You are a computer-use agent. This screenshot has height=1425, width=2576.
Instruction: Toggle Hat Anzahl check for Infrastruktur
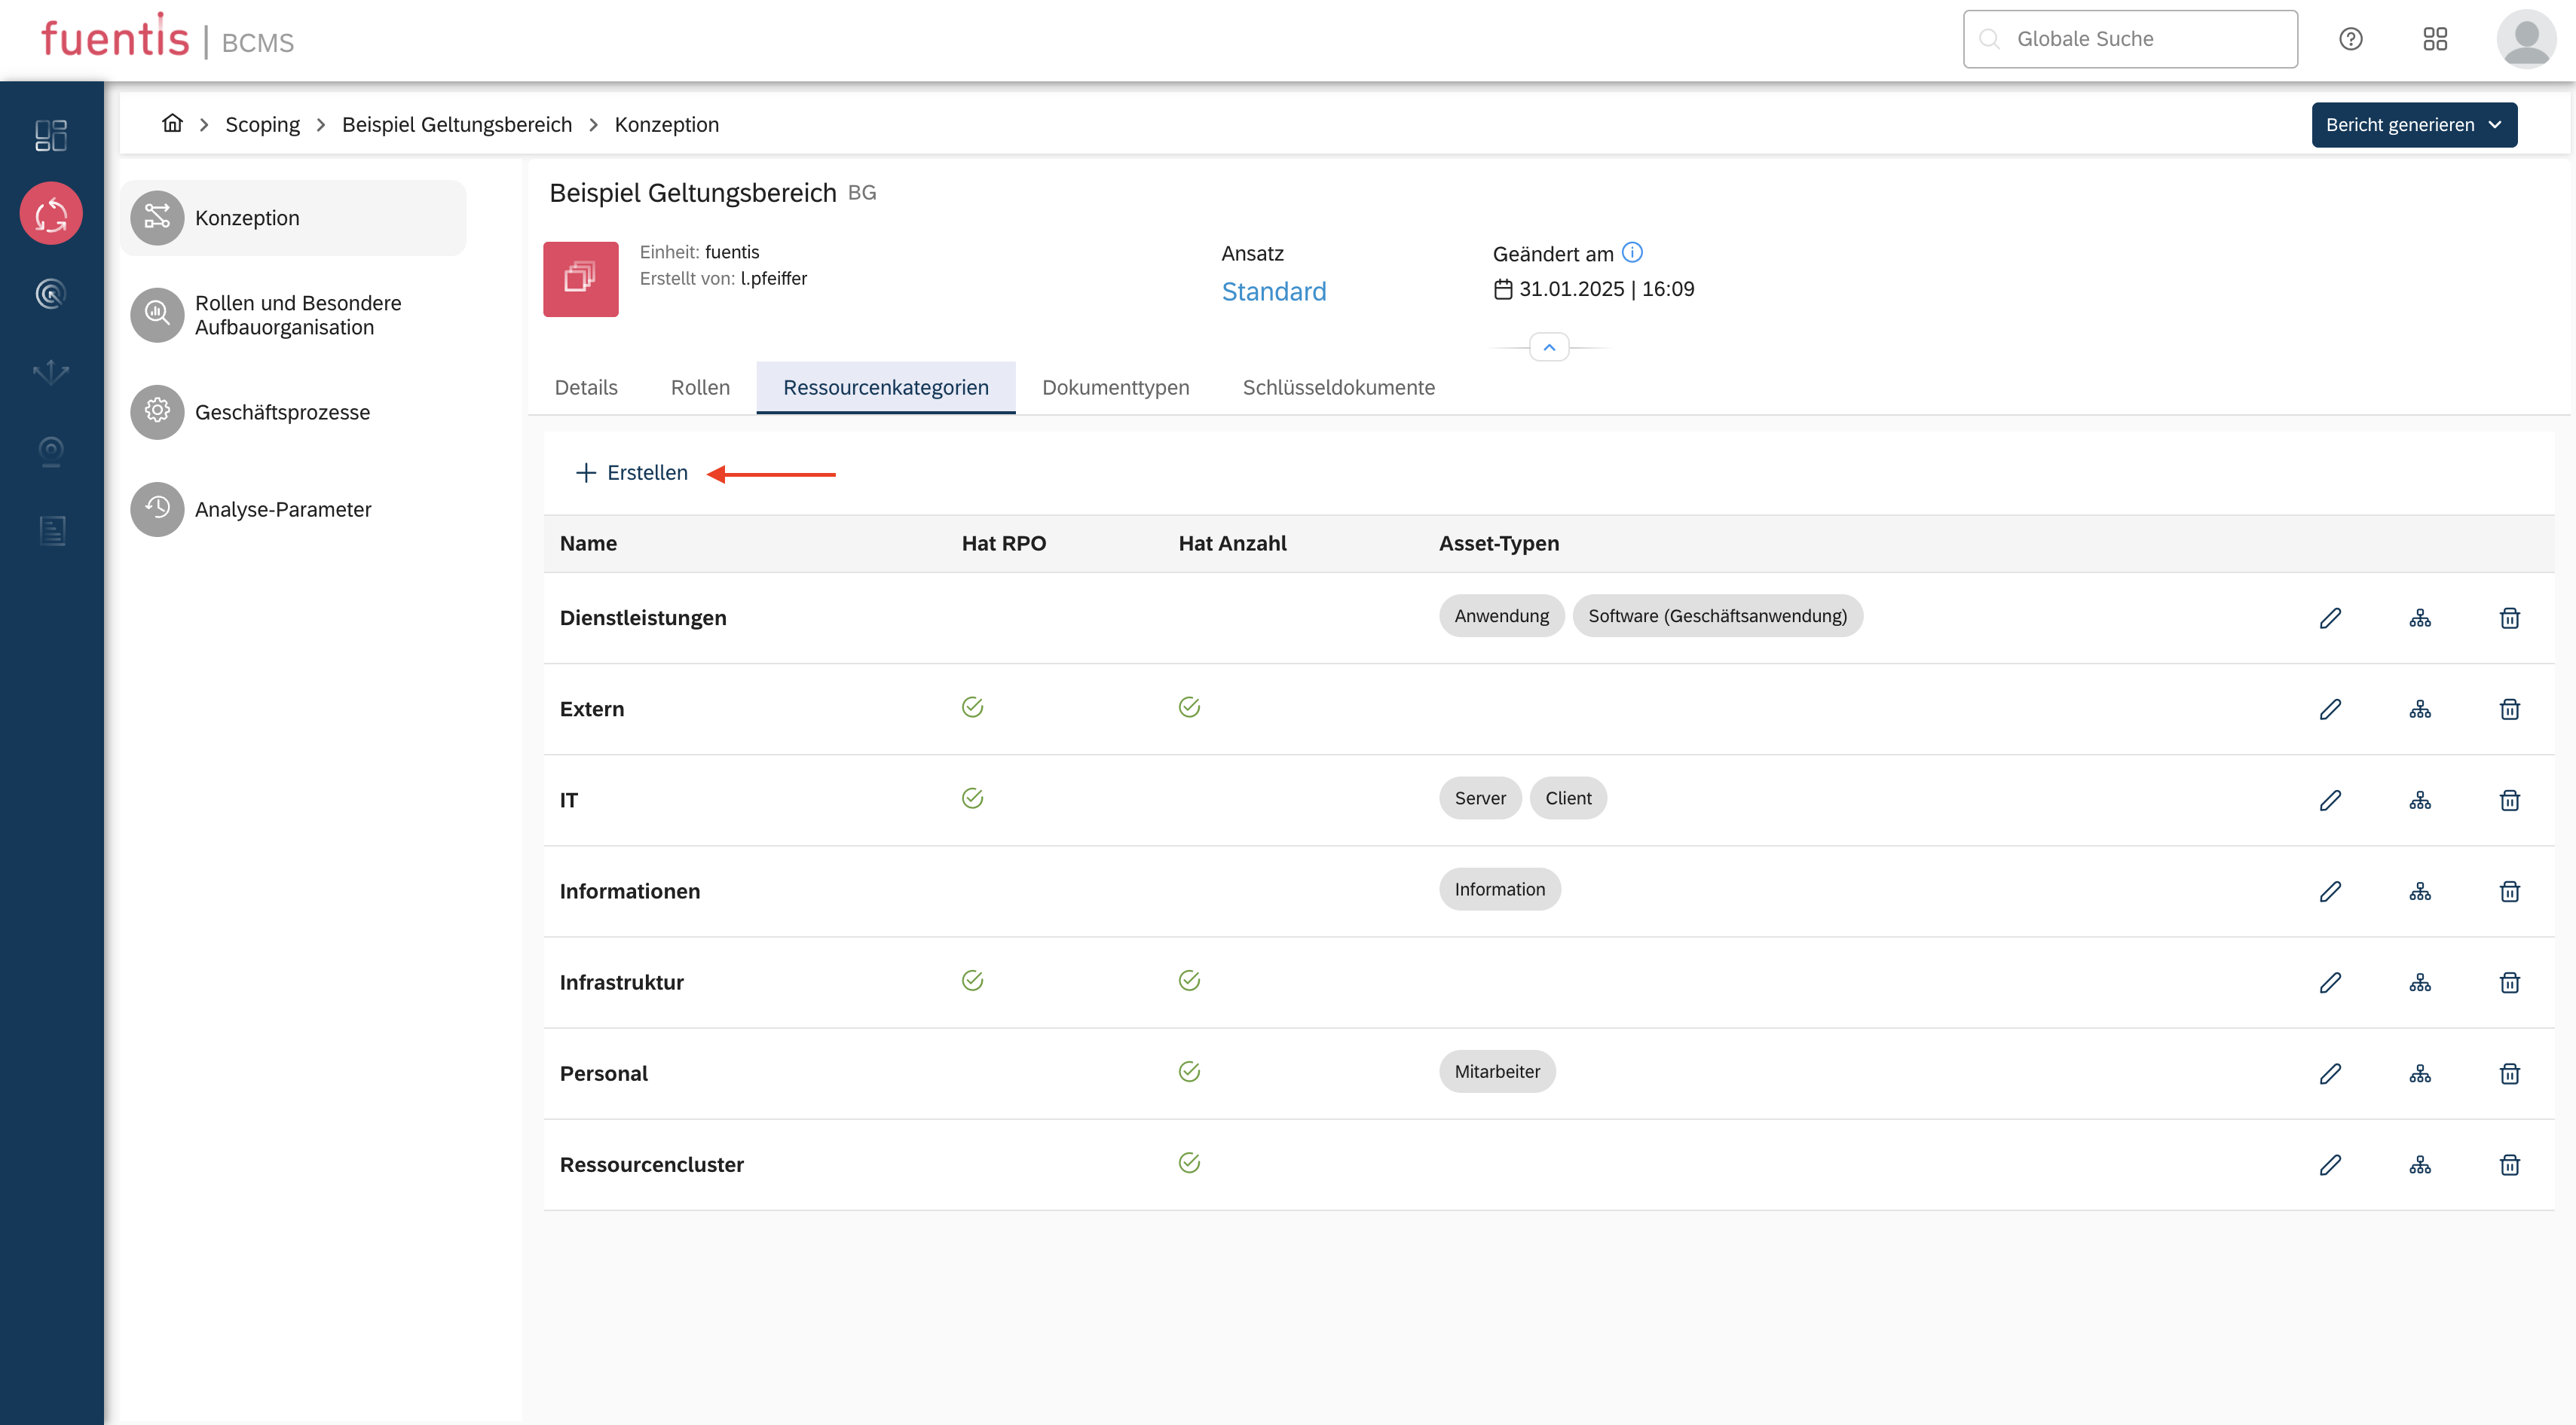pyautogui.click(x=1188, y=981)
